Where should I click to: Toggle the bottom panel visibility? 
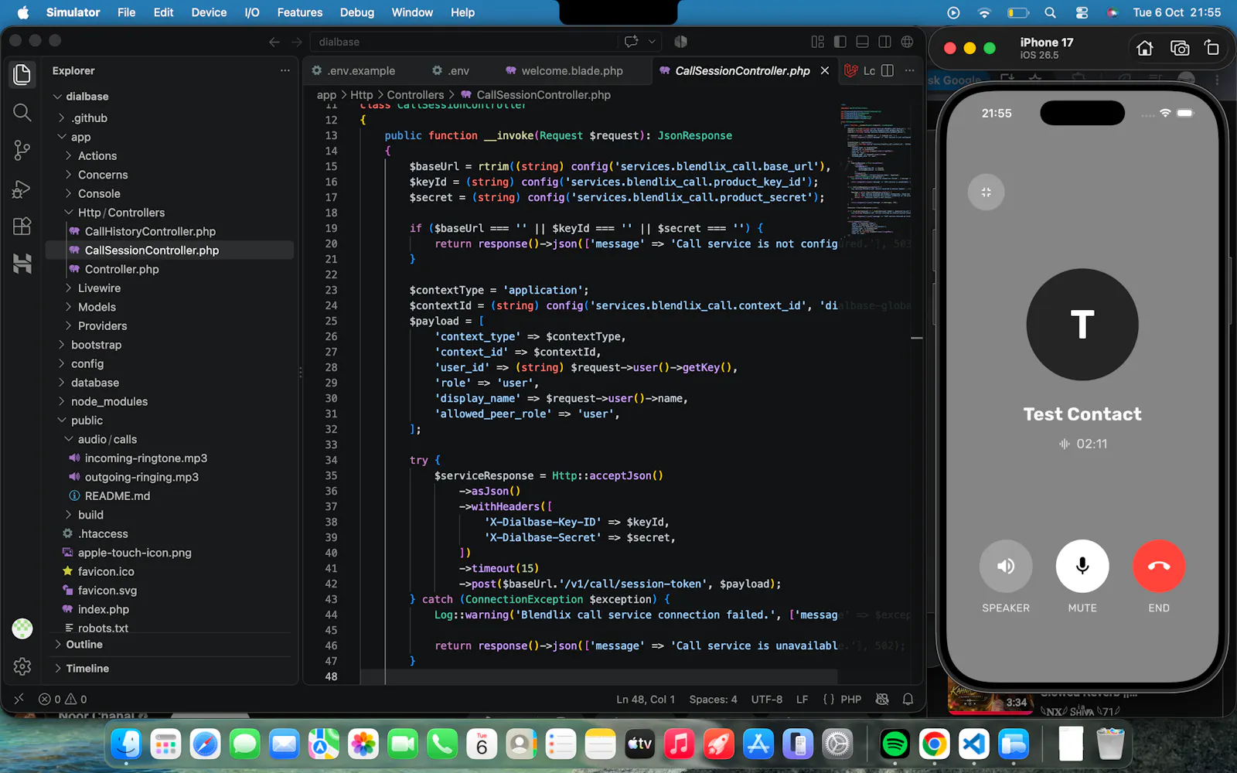point(863,42)
